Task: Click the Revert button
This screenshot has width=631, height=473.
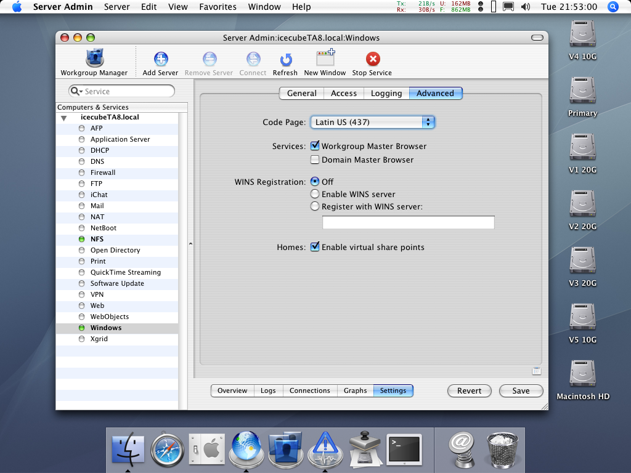Action: (x=469, y=390)
